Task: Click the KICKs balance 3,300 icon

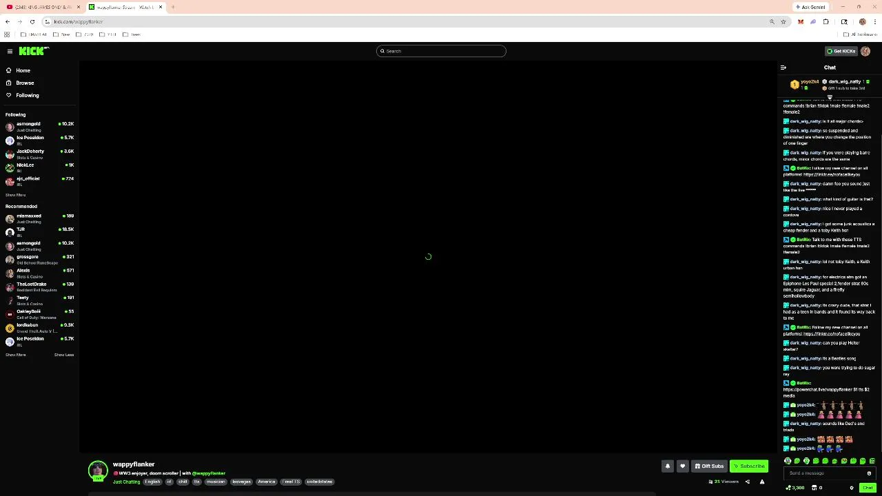Action: 795,488
